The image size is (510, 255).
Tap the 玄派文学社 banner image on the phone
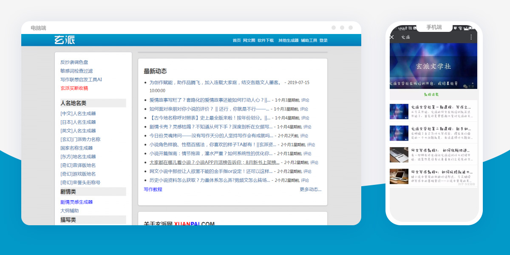(x=433, y=66)
